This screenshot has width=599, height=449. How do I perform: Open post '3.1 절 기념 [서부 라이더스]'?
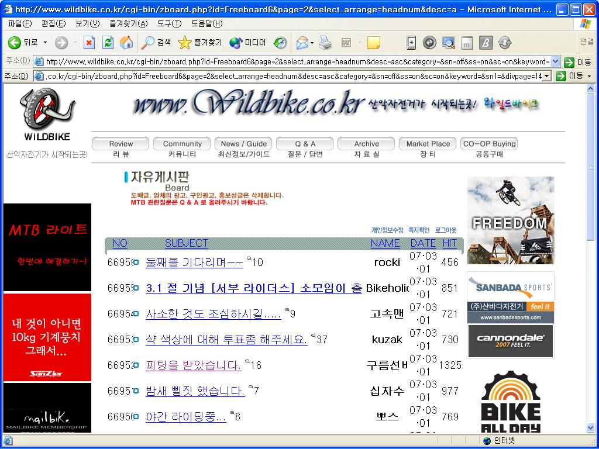click(254, 288)
